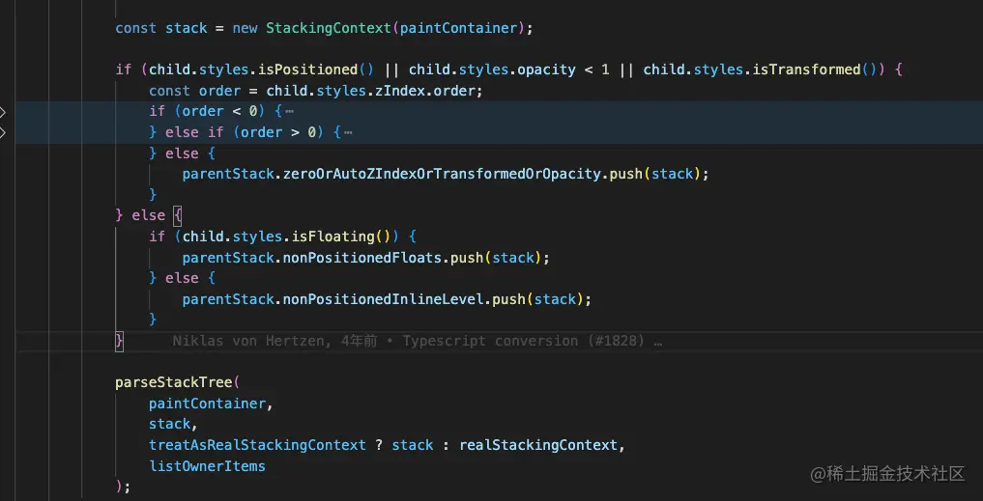Click 'parentStack' on the nonPositionedInlineLevel line

(x=228, y=299)
